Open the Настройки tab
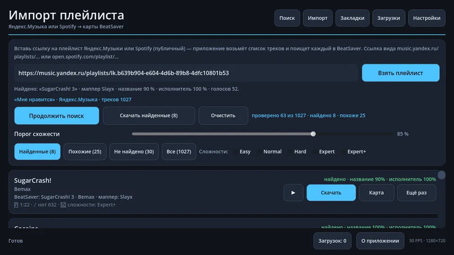 click(x=427, y=18)
